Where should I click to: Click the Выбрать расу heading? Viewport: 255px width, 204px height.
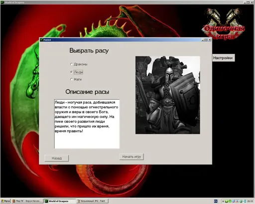[89, 50]
